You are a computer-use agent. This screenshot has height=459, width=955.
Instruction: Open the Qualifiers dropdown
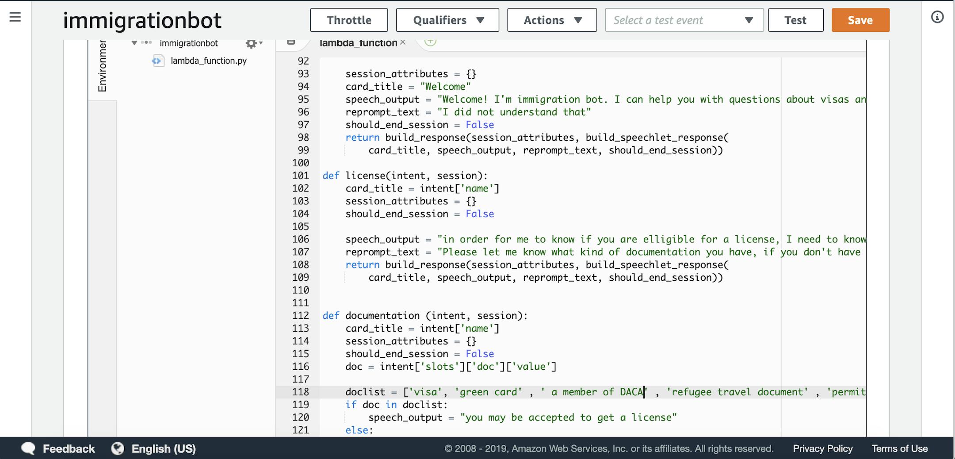click(x=447, y=20)
